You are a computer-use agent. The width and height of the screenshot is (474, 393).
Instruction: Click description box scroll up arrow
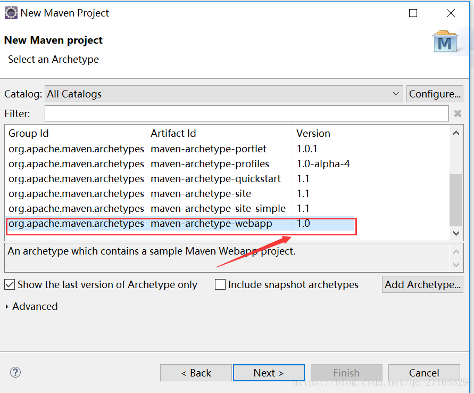tap(456, 251)
